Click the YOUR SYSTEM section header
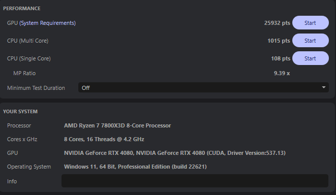This screenshot has width=336, height=195. click(x=20, y=112)
